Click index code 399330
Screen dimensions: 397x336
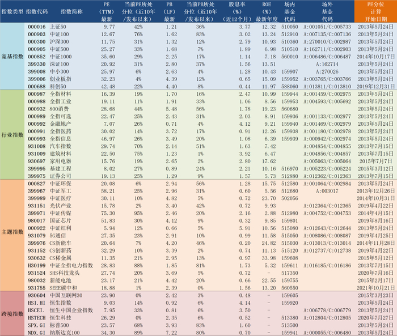pyautogui.click(x=37, y=64)
